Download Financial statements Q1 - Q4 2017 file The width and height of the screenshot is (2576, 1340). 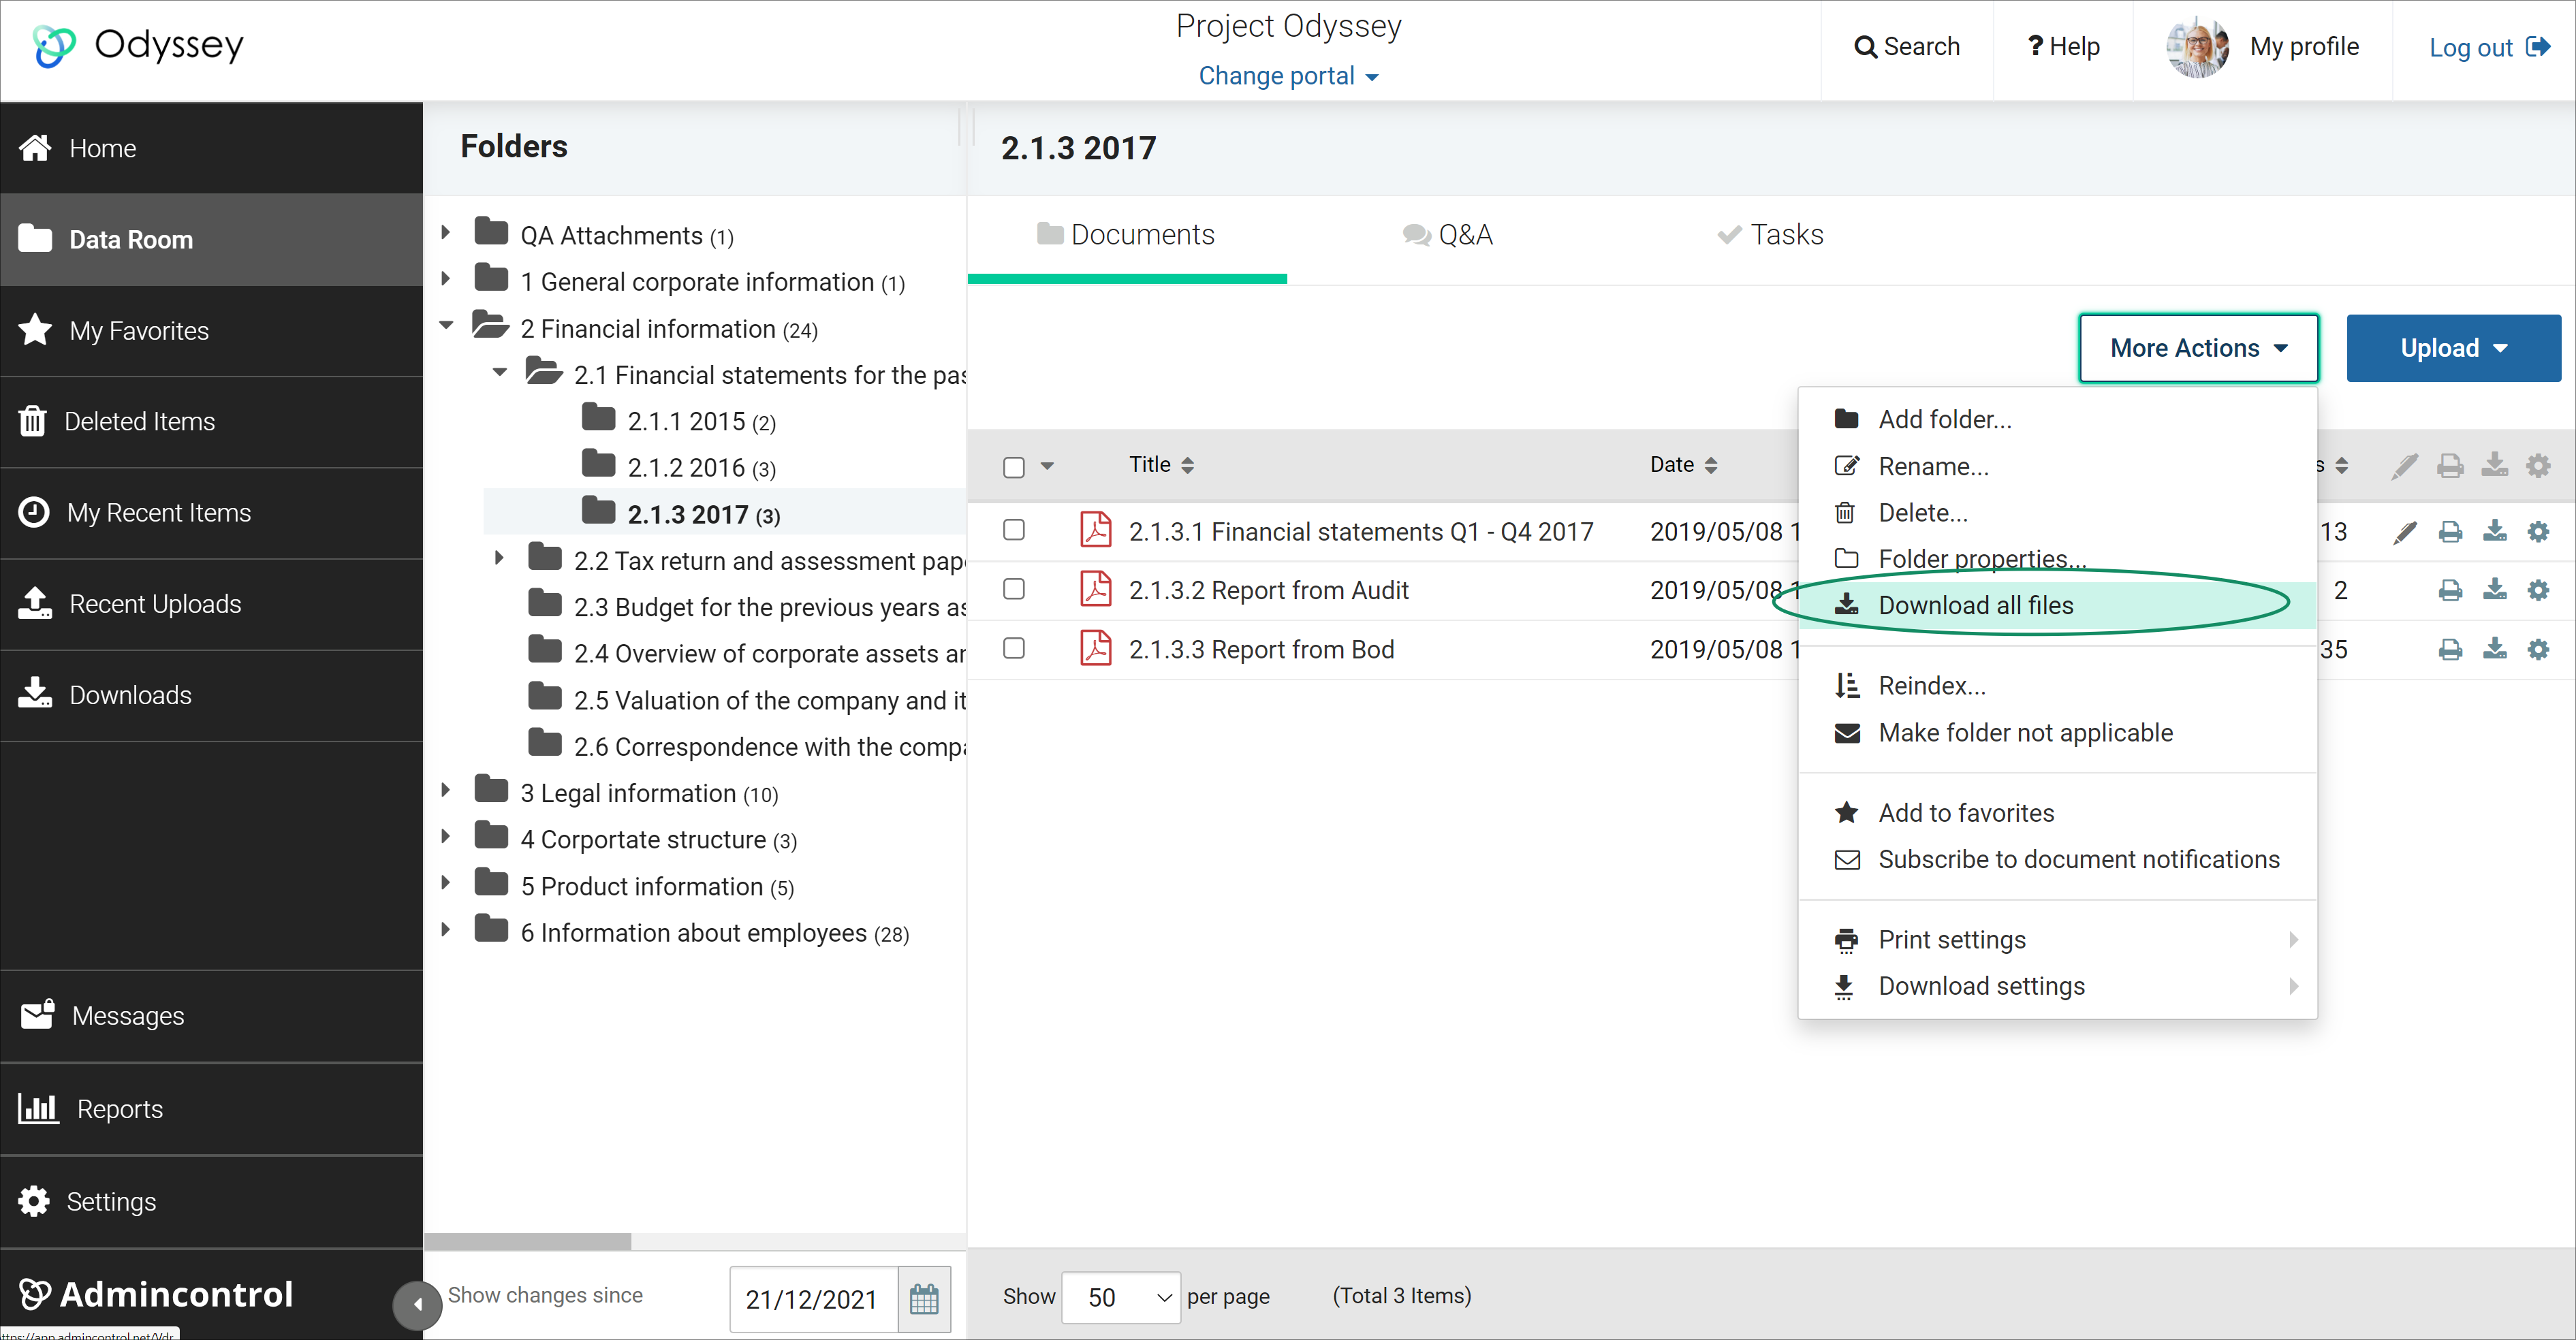click(2495, 531)
